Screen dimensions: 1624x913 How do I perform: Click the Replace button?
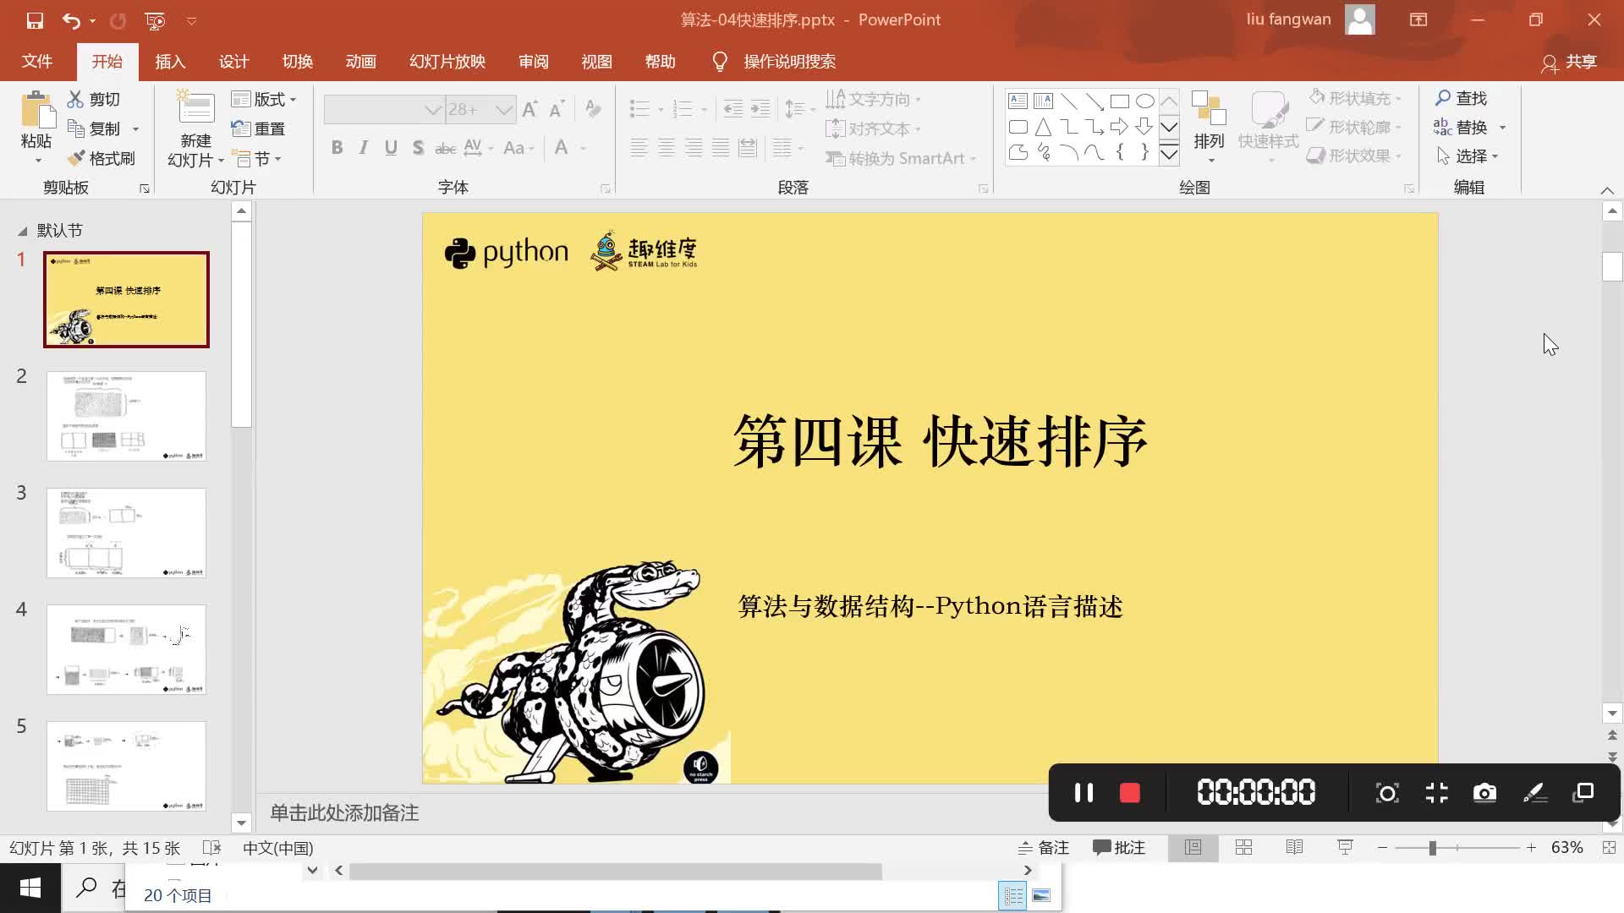(x=1462, y=127)
